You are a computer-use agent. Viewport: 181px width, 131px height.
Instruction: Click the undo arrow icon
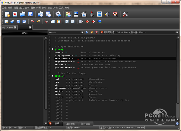[32, 22]
